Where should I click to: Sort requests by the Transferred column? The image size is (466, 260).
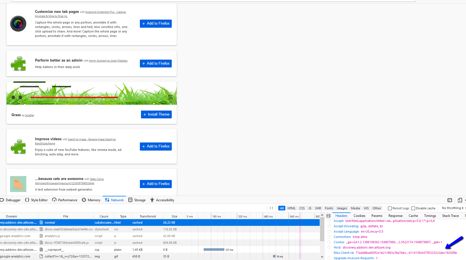[x=148, y=216]
